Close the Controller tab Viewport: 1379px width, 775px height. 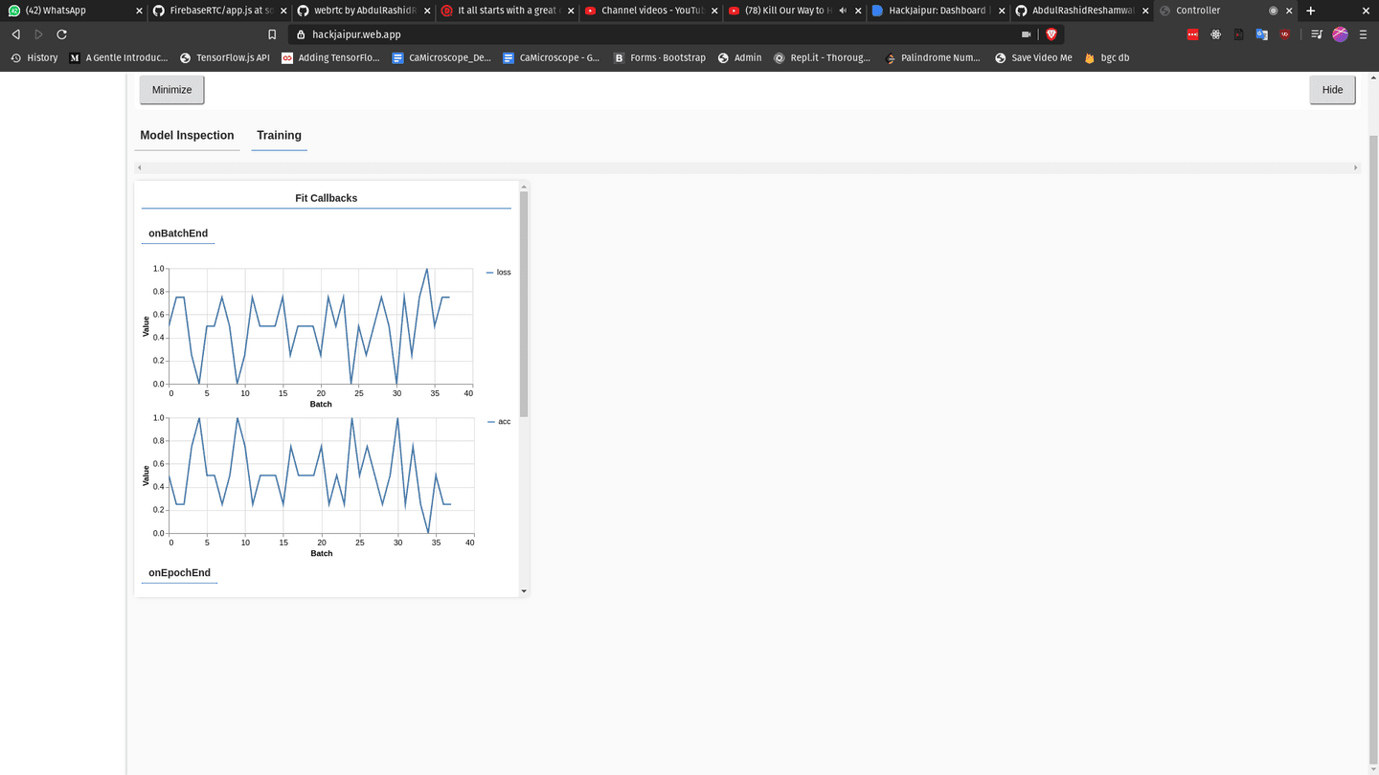tap(1290, 11)
